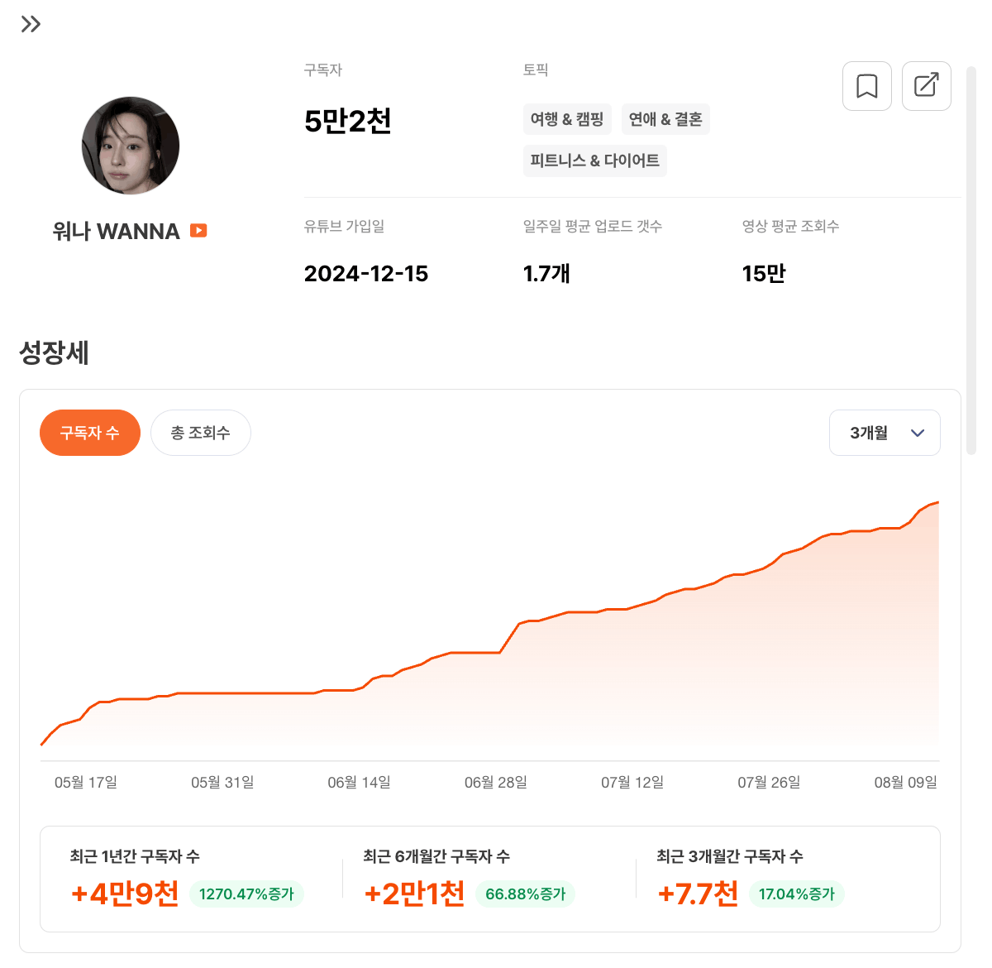Open the 3개월 period dropdown
This screenshot has height=968, width=992.
[x=885, y=433]
